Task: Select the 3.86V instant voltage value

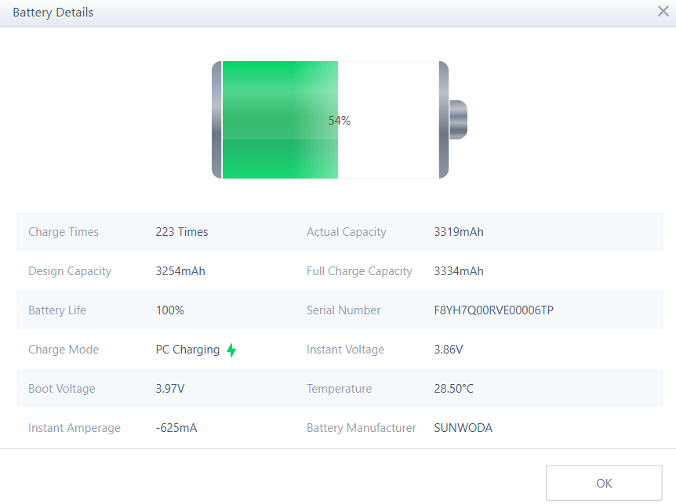Action: point(449,350)
